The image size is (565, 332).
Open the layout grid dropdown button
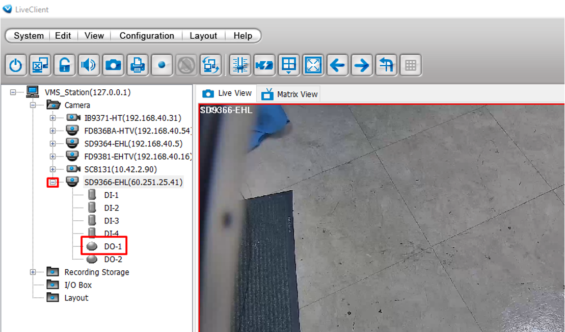pos(289,65)
